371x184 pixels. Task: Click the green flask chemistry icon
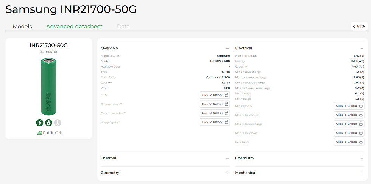(49, 123)
